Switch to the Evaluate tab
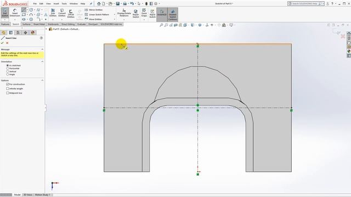The height and width of the screenshot is (197, 351). pyautogui.click(x=81, y=24)
